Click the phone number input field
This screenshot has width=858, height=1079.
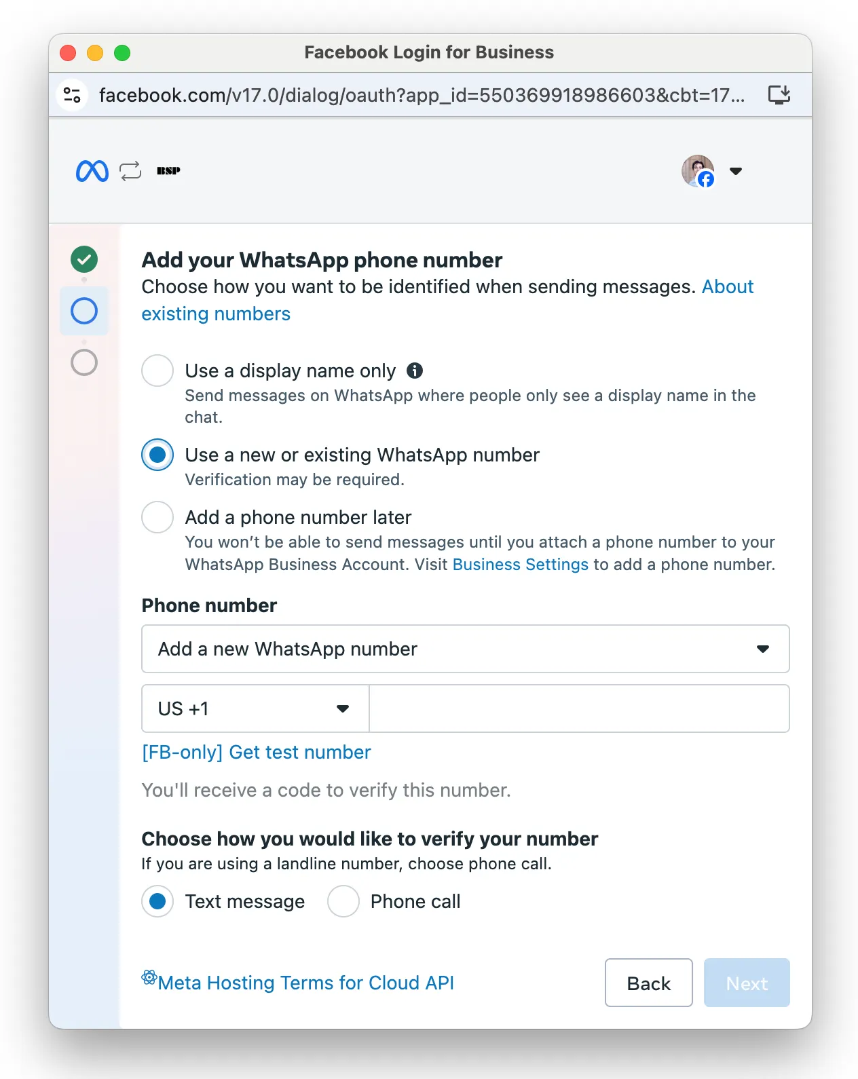(x=579, y=708)
